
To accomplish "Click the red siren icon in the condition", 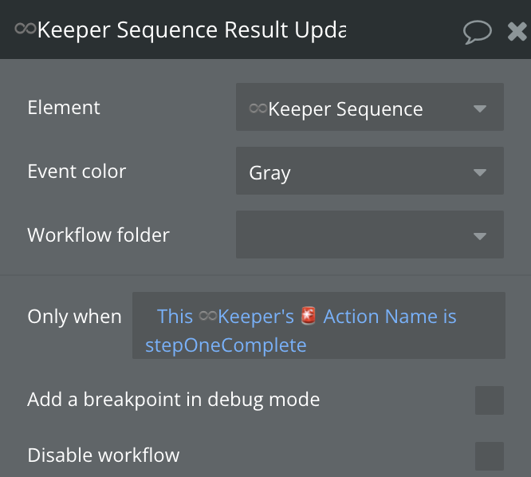I will point(309,317).
